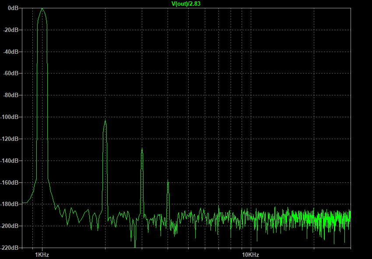The image size is (372, 259).
Task: Click the -100dB axis label
Action: coord(10,117)
